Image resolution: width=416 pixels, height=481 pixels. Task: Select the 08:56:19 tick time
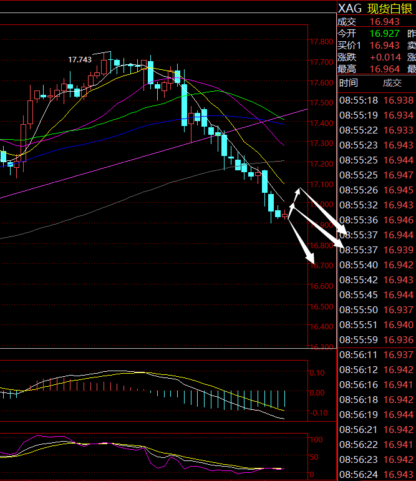(x=359, y=415)
